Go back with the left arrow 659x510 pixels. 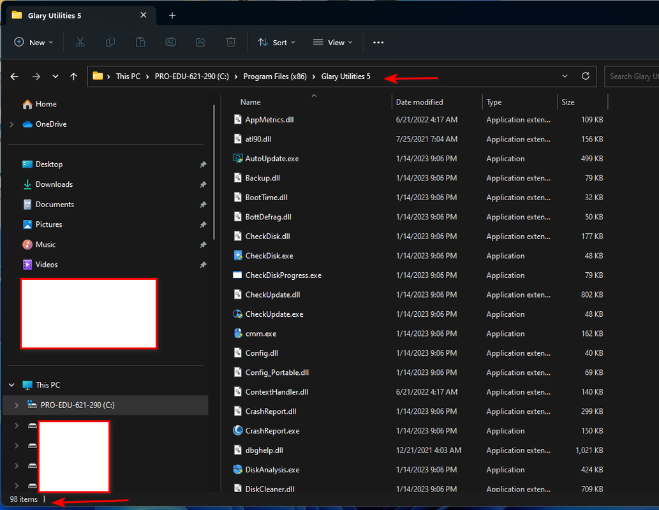point(14,76)
